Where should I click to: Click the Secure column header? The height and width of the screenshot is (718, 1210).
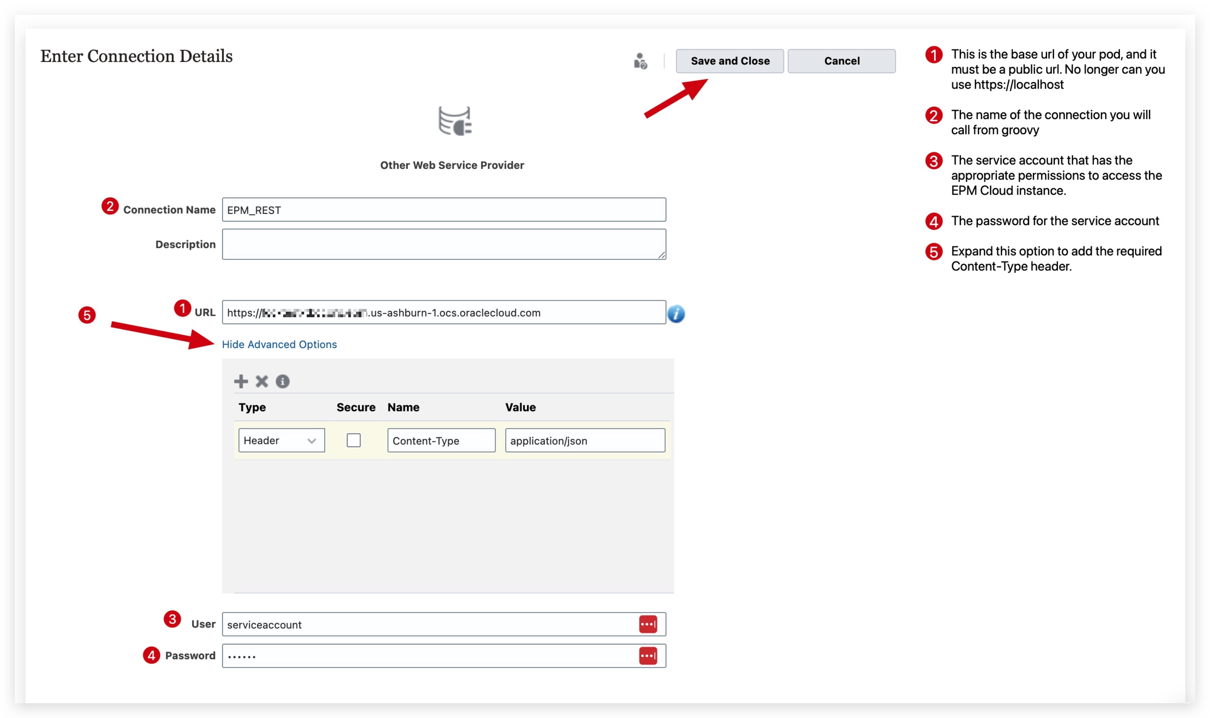(356, 407)
